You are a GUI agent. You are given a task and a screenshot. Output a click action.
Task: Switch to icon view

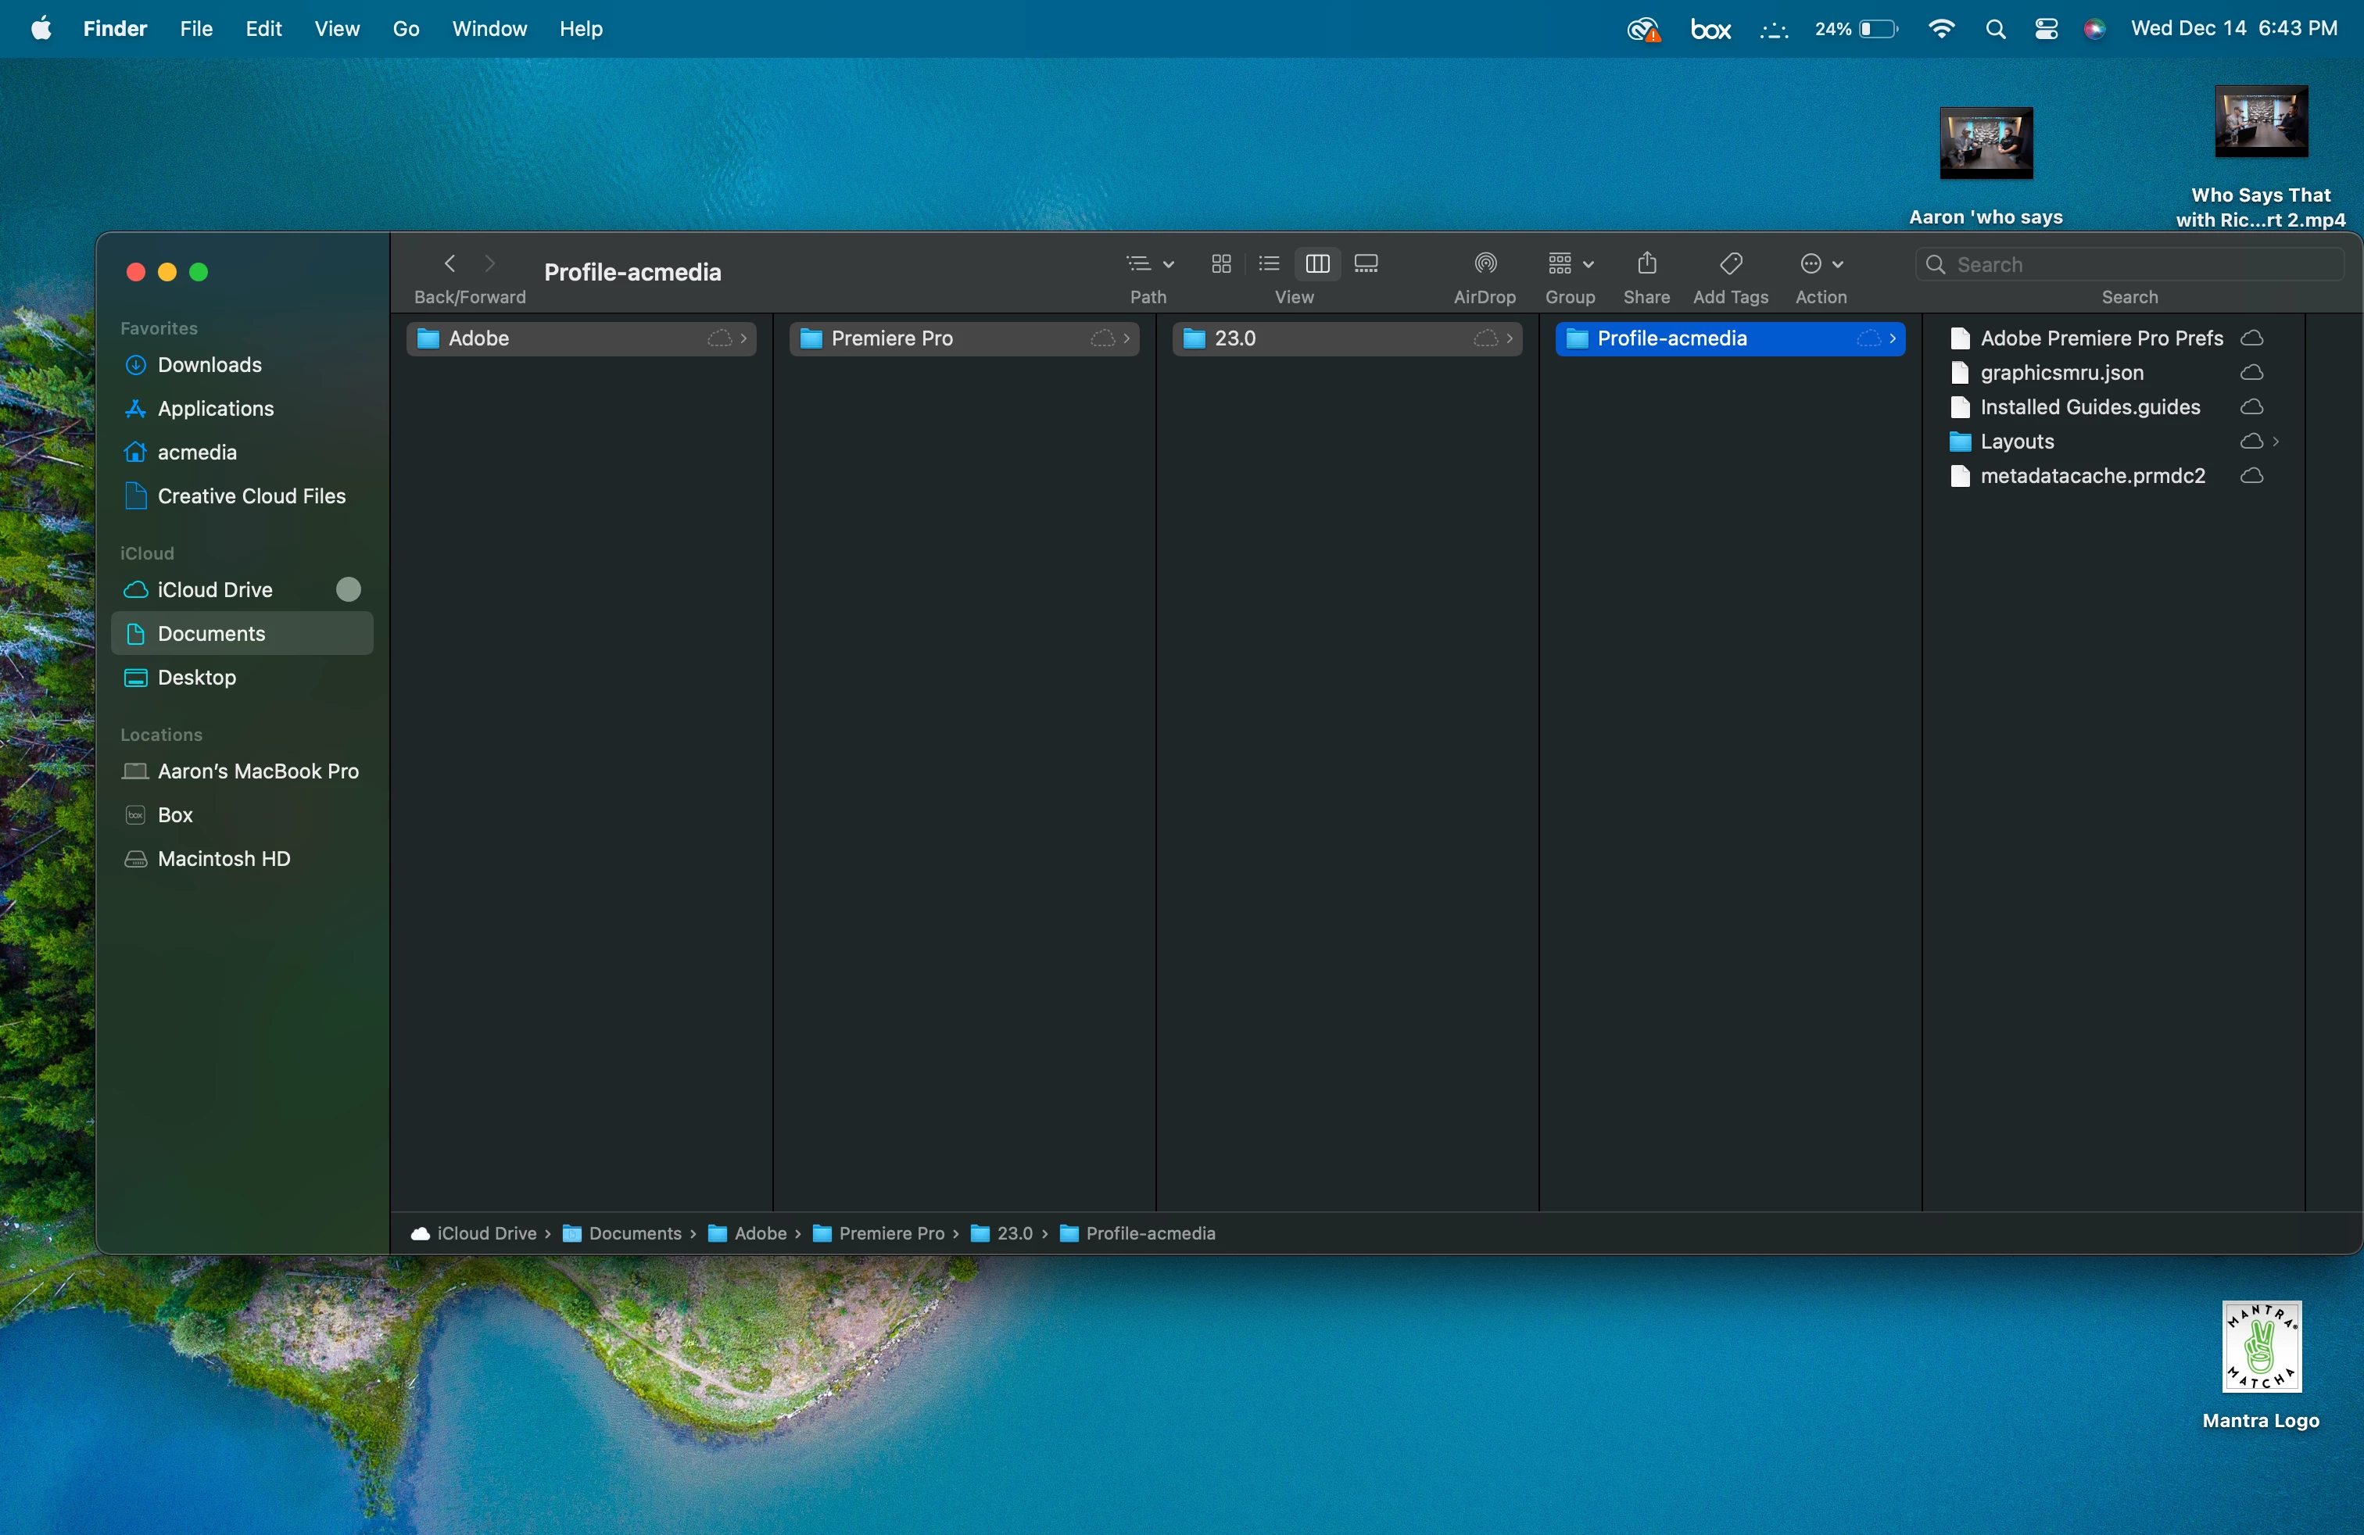coord(1222,264)
